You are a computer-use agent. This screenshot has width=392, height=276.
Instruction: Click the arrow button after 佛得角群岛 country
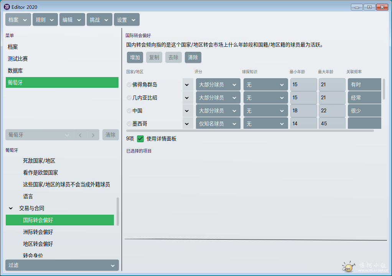187,85
